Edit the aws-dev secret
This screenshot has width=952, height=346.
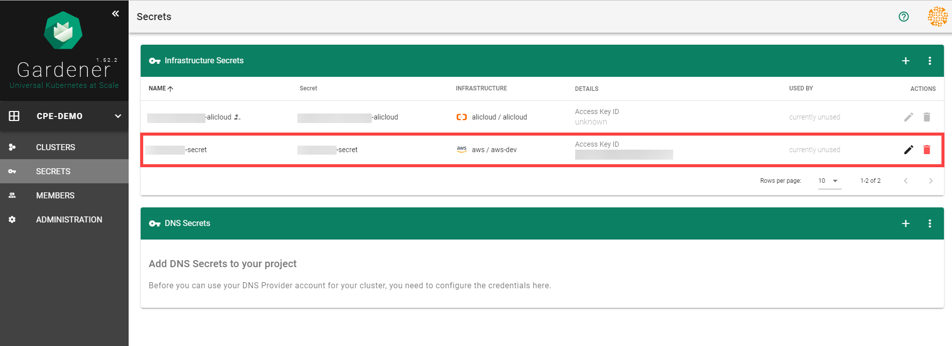click(x=908, y=150)
